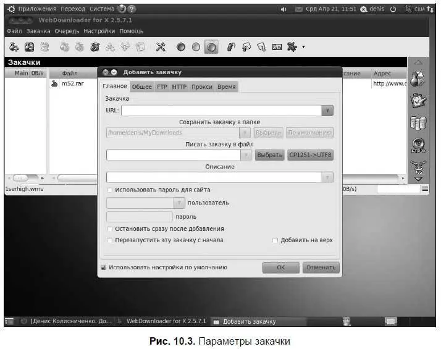This screenshot has width=441, height=349.
Task: Switch to the FTP tab
Action: (162, 87)
